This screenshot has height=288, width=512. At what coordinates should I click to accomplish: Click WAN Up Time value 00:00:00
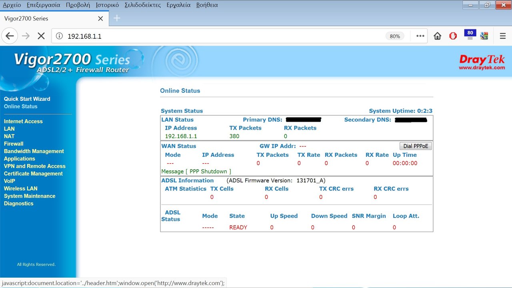pyautogui.click(x=405, y=163)
